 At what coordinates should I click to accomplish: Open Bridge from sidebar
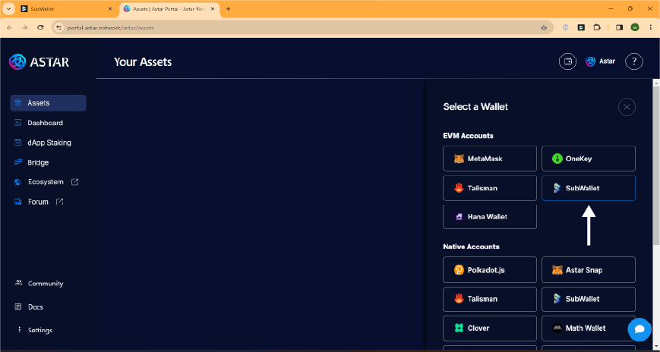click(x=38, y=162)
